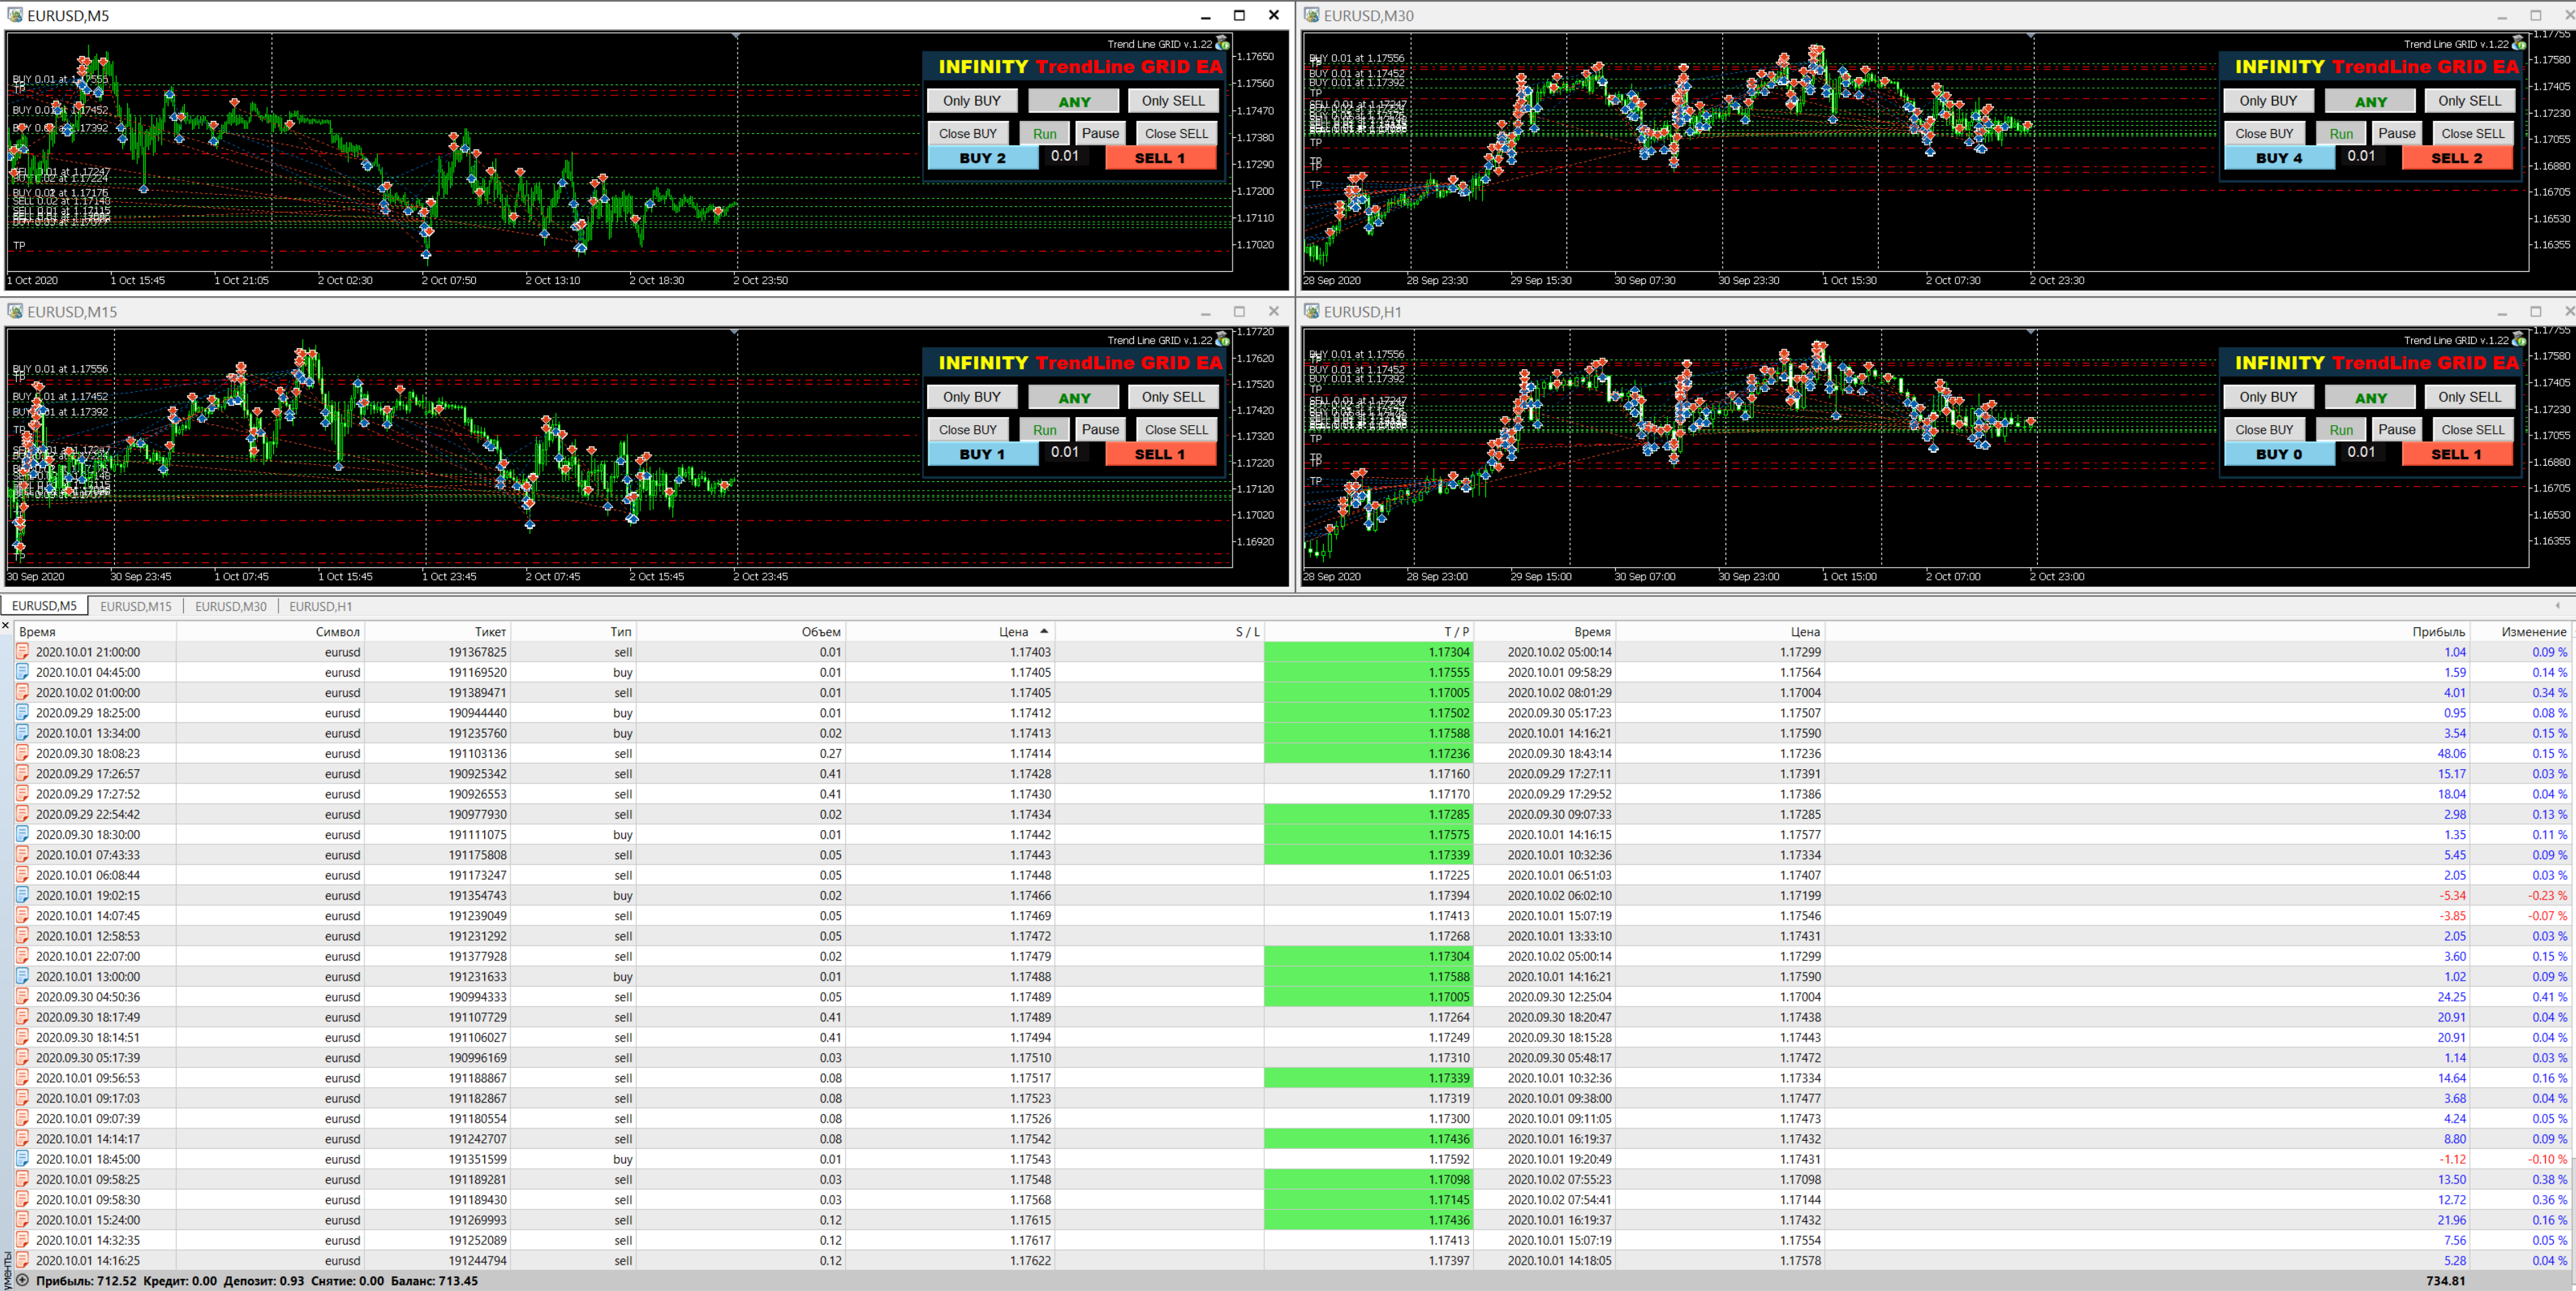Click the buy order icon for ticket 191169520
This screenshot has height=1291, width=2576.
(x=23, y=672)
